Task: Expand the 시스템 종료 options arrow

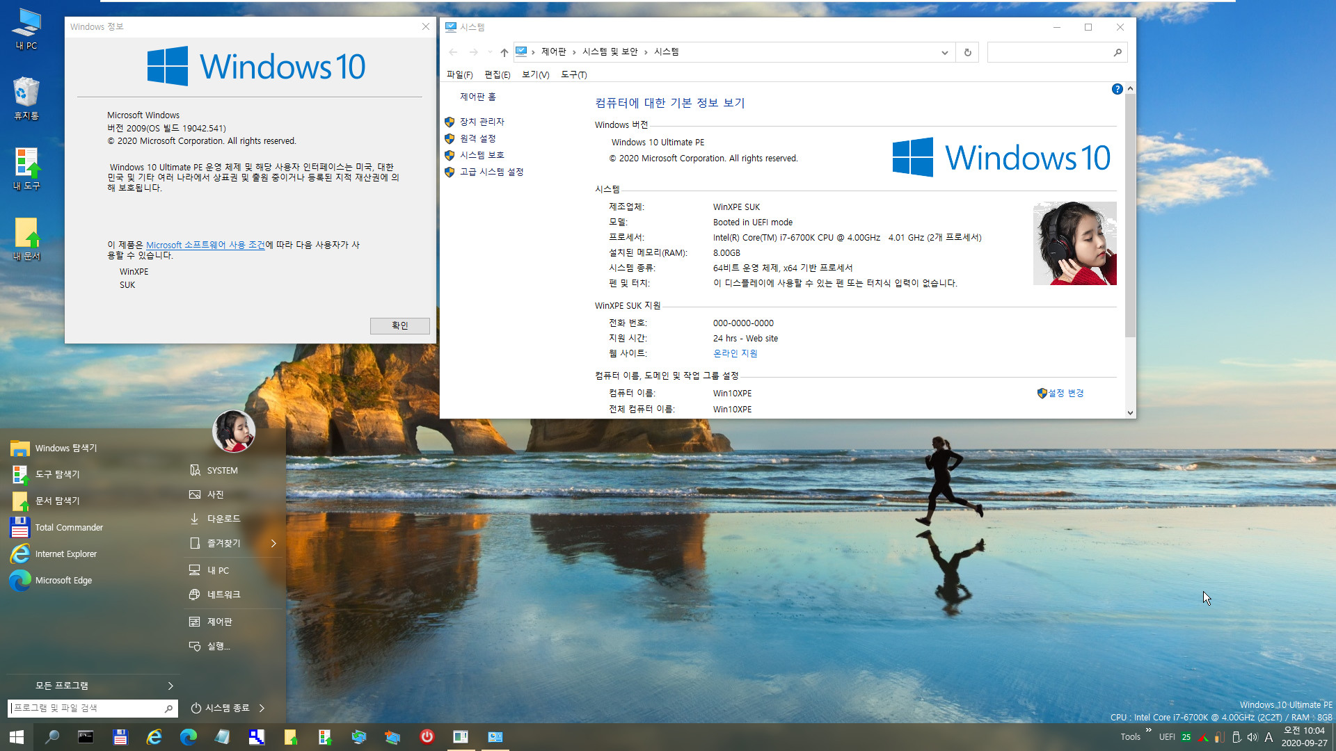Action: (262, 709)
